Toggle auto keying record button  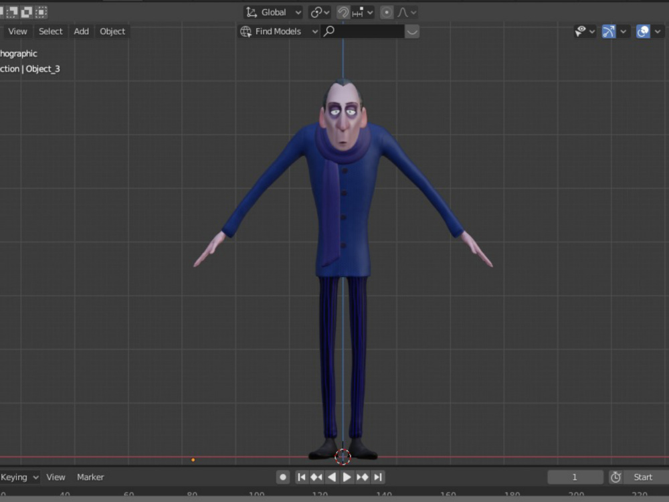(x=282, y=477)
